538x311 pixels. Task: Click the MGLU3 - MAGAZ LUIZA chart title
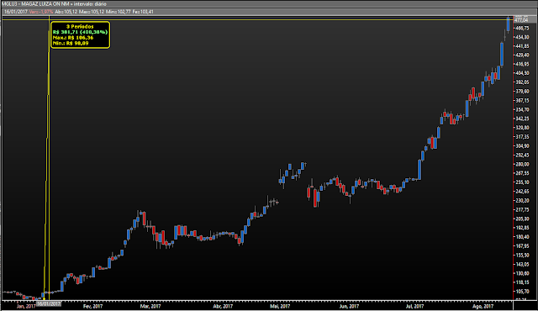tap(54, 3)
